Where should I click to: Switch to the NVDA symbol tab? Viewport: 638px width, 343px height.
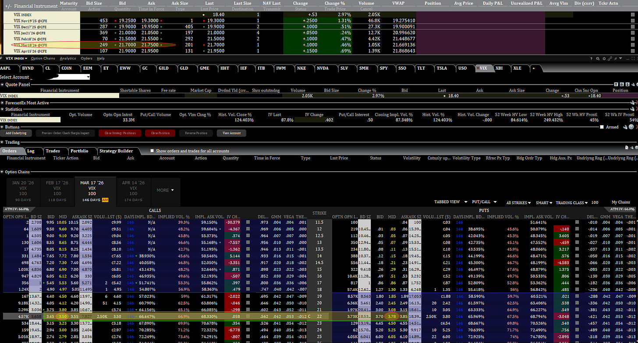pyautogui.click(x=323, y=68)
